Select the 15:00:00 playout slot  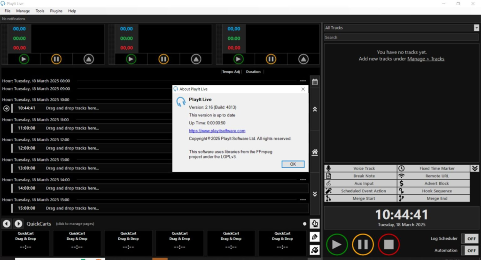(160, 208)
